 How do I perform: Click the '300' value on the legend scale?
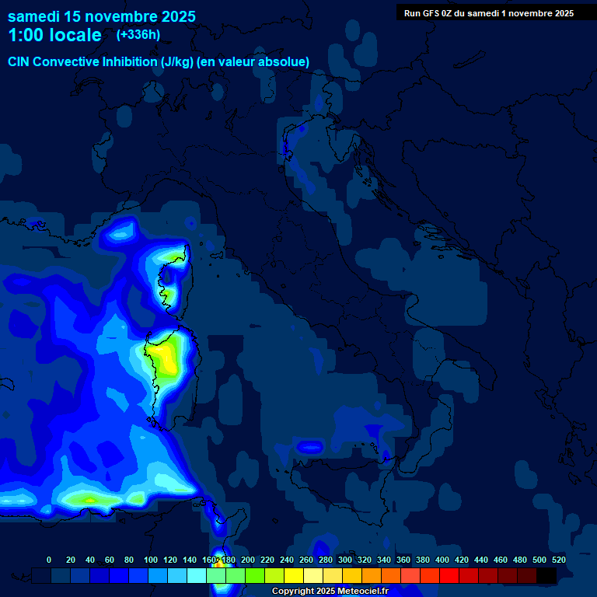pos(344,560)
